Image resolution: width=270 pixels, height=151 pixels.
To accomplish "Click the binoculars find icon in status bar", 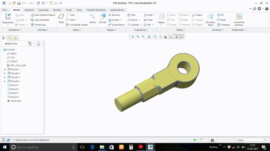I will click(x=212, y=140).
